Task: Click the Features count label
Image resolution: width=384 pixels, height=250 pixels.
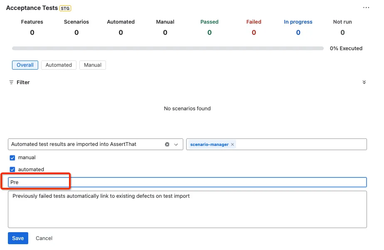Action: pos(32,22)
